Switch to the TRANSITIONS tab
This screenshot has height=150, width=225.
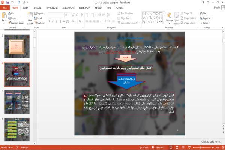click(x=51, y=8)
